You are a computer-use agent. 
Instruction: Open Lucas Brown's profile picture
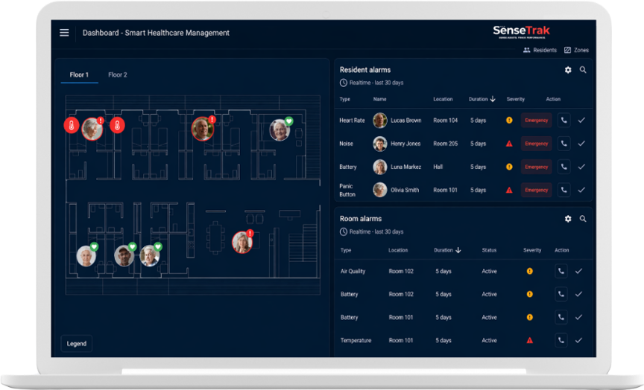(x=380, y=120)
